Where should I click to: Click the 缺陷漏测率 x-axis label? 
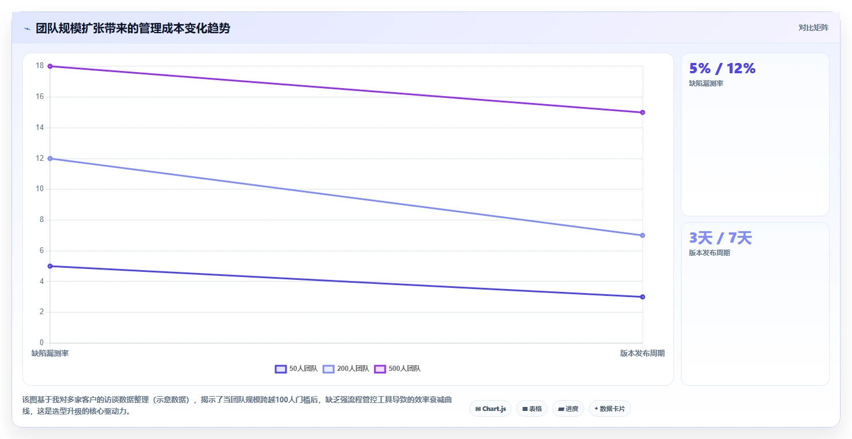click(50, 353)
